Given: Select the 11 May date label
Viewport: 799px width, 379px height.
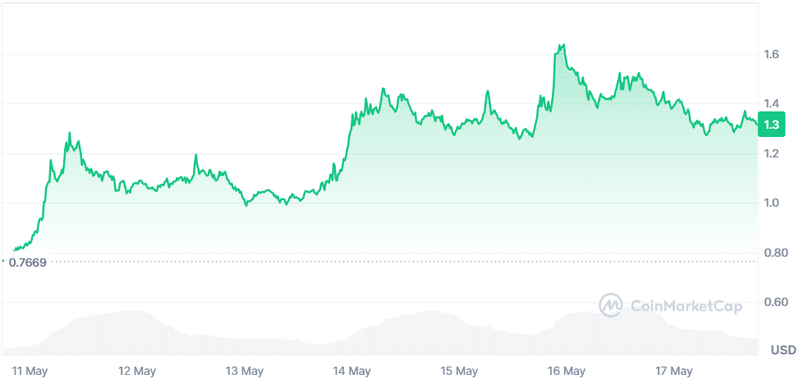Looking at the screenshot, I should point(30,371).
